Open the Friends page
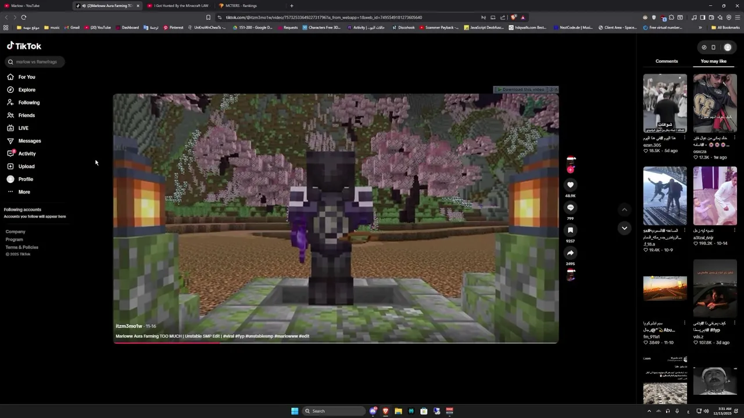The width and height of the screenshot is (744, 418). [x=22, y=115]
